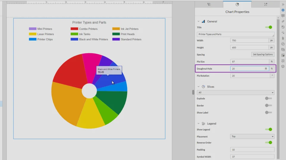Open the gear settings icon in sidebar
Screen dimensions: 286x160
pos(283,10)
